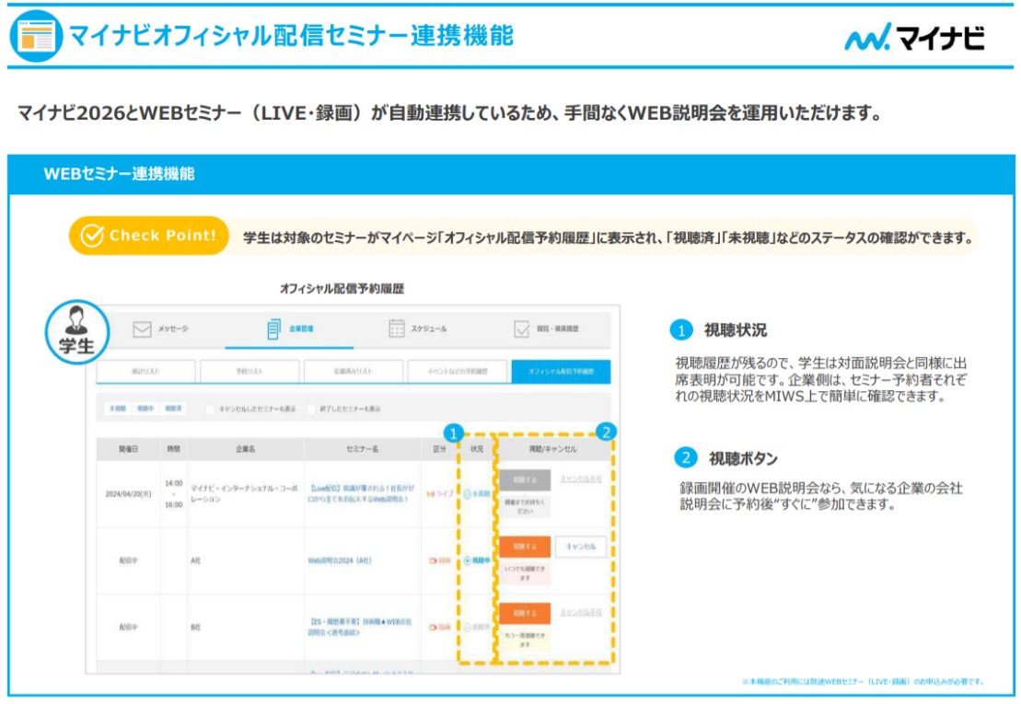The height and width of the screenshot is (704, 1021).
Task: Click the 開催日 column header
Action: 128,449
